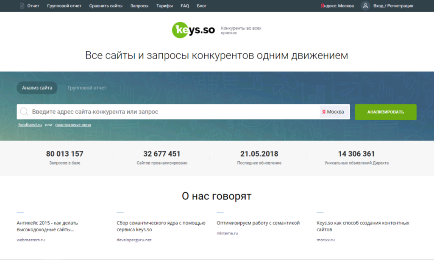The height and width of the screenshot is (260, 434).
Task: Click the 80 013 157 queries count
Action: click(x=64, y=154)
